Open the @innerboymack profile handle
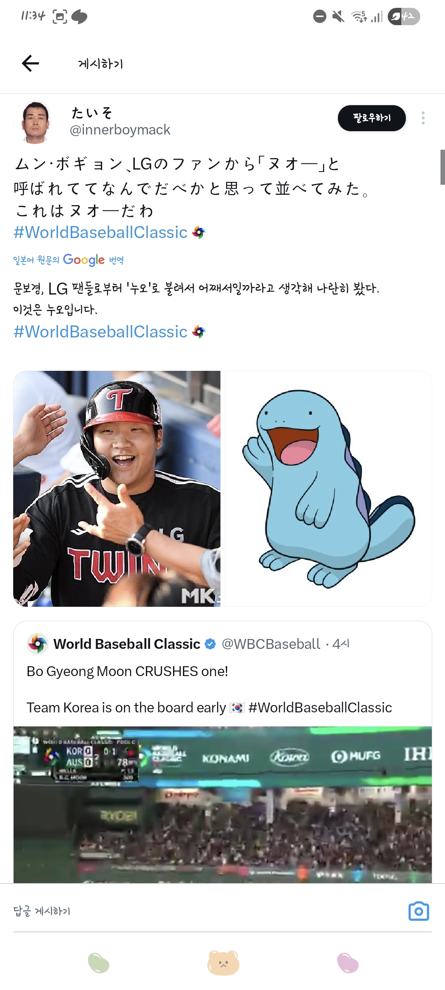The width and height of the screenshot is (445, 990). pos(120,130)
